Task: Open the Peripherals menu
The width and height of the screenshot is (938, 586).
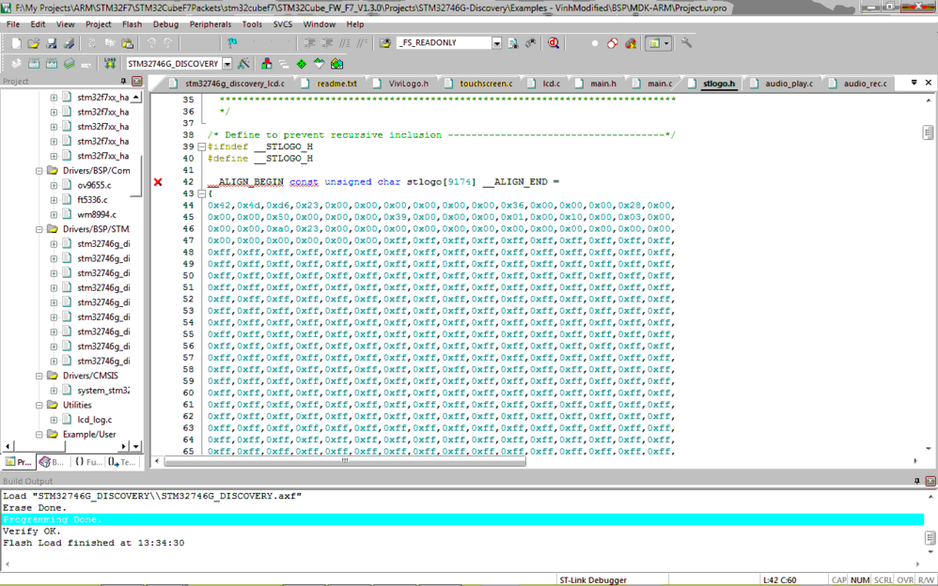Action: coord(210,24)
